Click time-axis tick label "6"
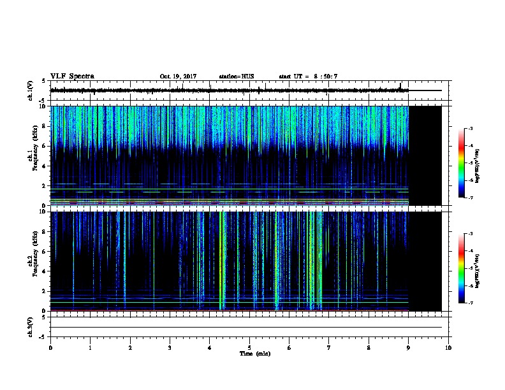505x390 pixels. 289,348
